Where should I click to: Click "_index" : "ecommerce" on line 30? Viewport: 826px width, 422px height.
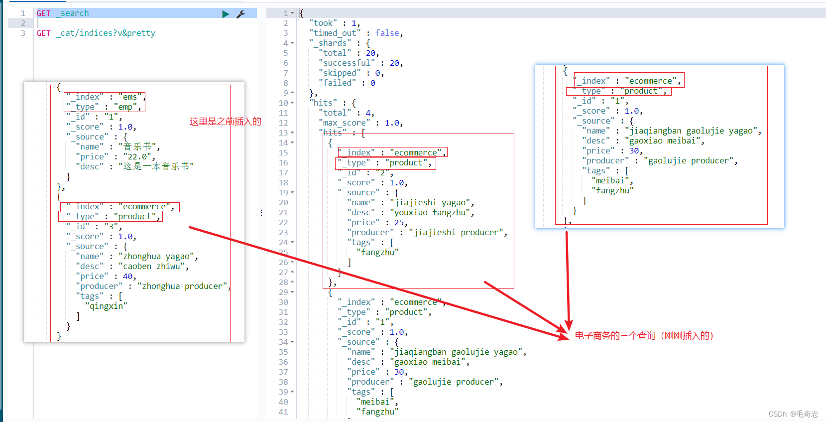coord(391,302)
